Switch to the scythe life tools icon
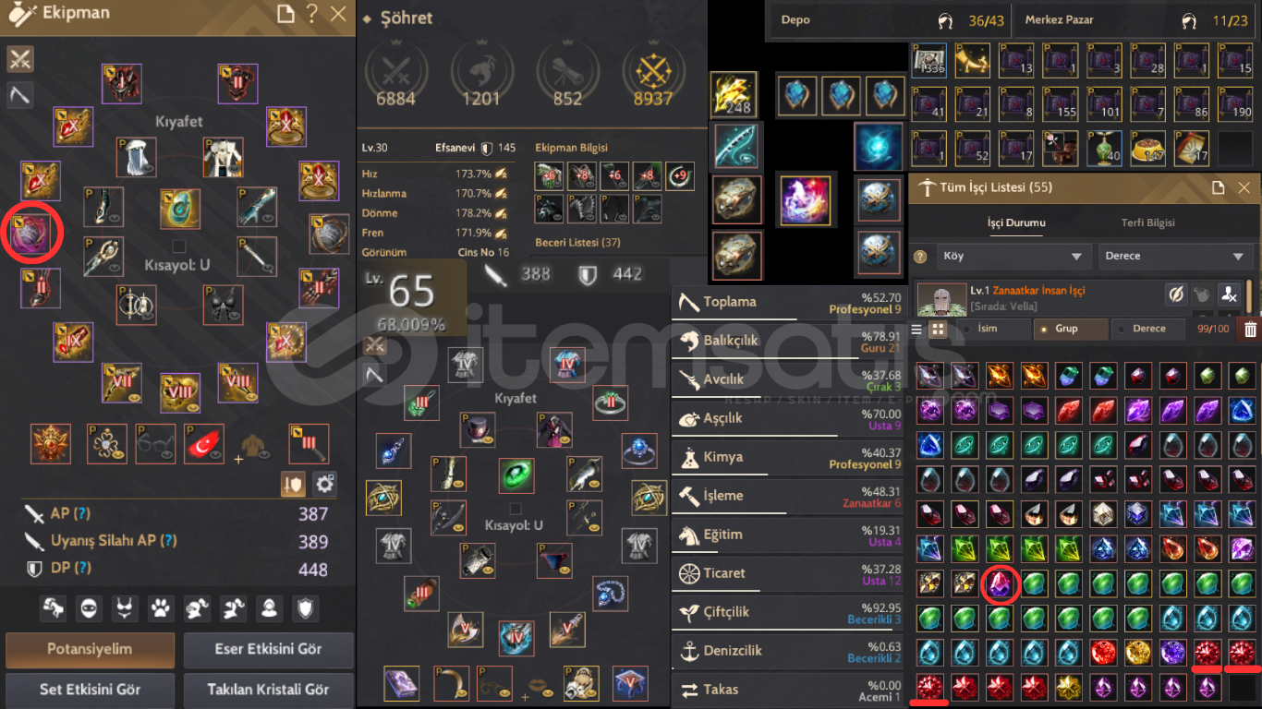This screenshot has width=1262, height=709. tap(20, 94)
